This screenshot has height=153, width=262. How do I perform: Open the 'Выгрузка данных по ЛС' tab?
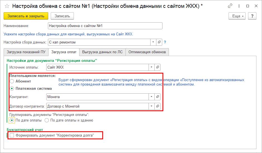click(x=102, y=52)
